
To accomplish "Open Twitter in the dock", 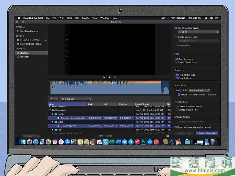I will pyautogui.click(x=125, y=142).
